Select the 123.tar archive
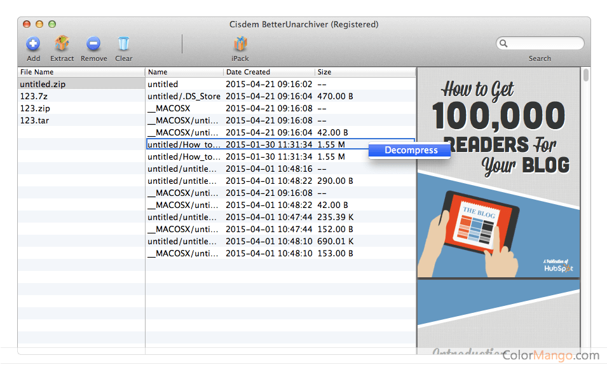 (34, 120)
